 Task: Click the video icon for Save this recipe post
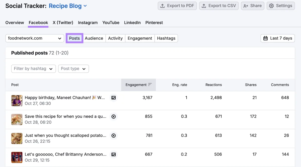click(114, 116)
